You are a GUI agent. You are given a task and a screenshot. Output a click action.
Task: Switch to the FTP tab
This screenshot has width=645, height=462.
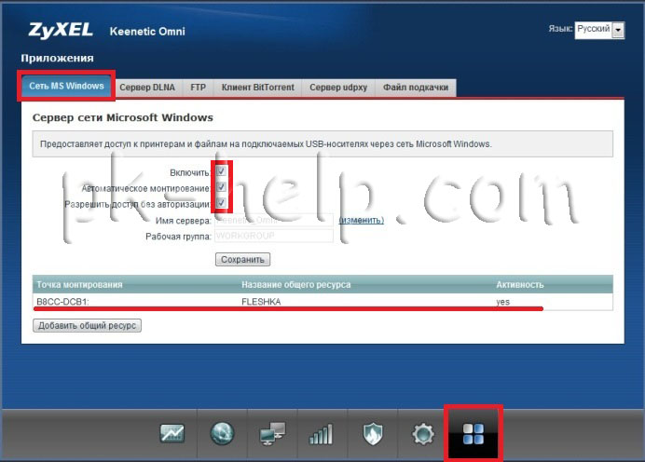click(x=198, y=88)
